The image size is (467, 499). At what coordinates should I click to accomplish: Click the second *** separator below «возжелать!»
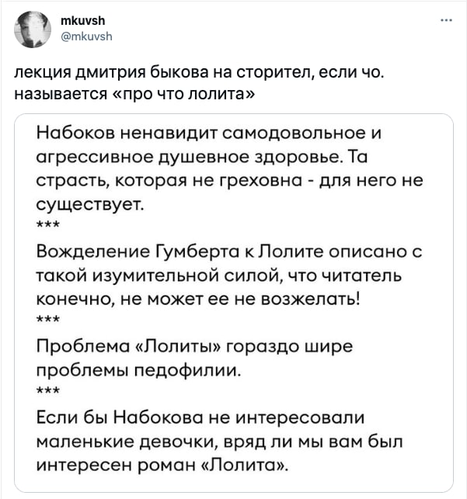point(47,319)
